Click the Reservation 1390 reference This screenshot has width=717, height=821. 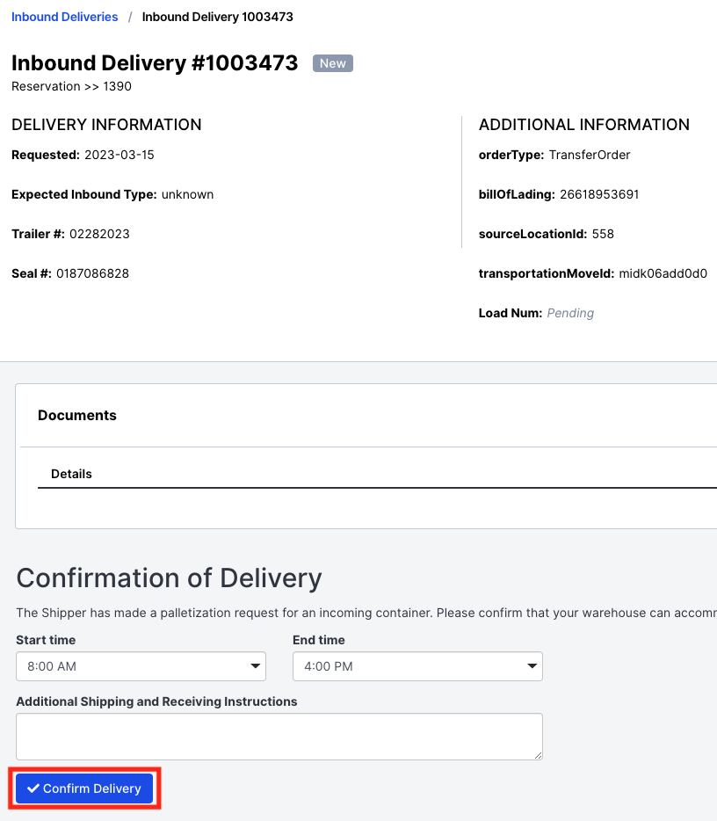pyautogui.click(x=71, y=86)
